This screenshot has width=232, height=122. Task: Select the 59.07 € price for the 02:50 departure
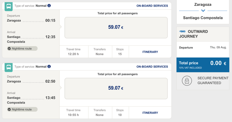[x=116, y=88]
